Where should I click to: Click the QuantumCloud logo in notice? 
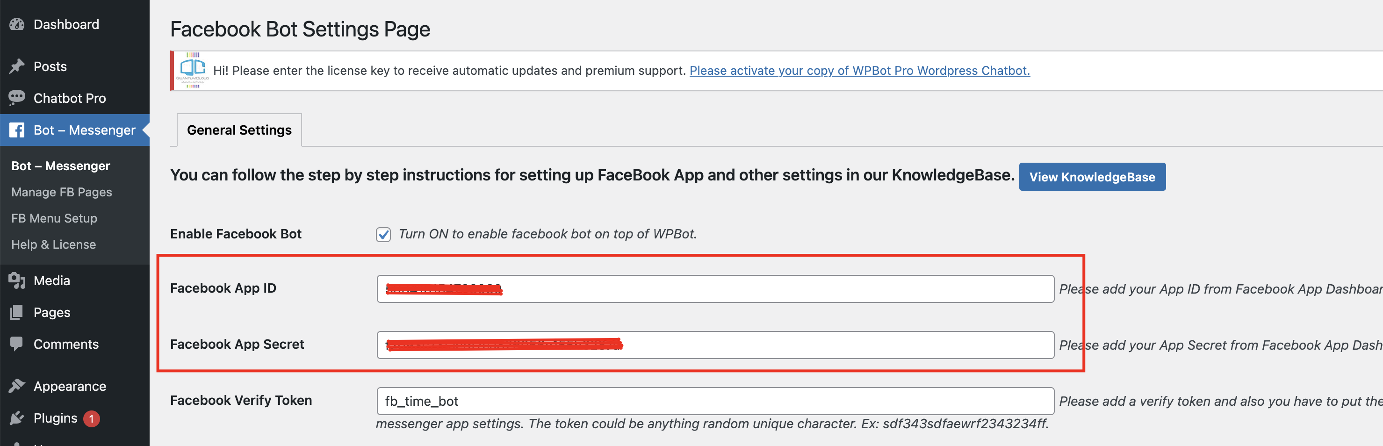pos(193,70)
